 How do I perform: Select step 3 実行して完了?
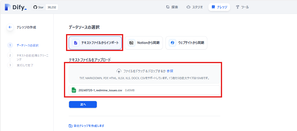tap(20, 65)
